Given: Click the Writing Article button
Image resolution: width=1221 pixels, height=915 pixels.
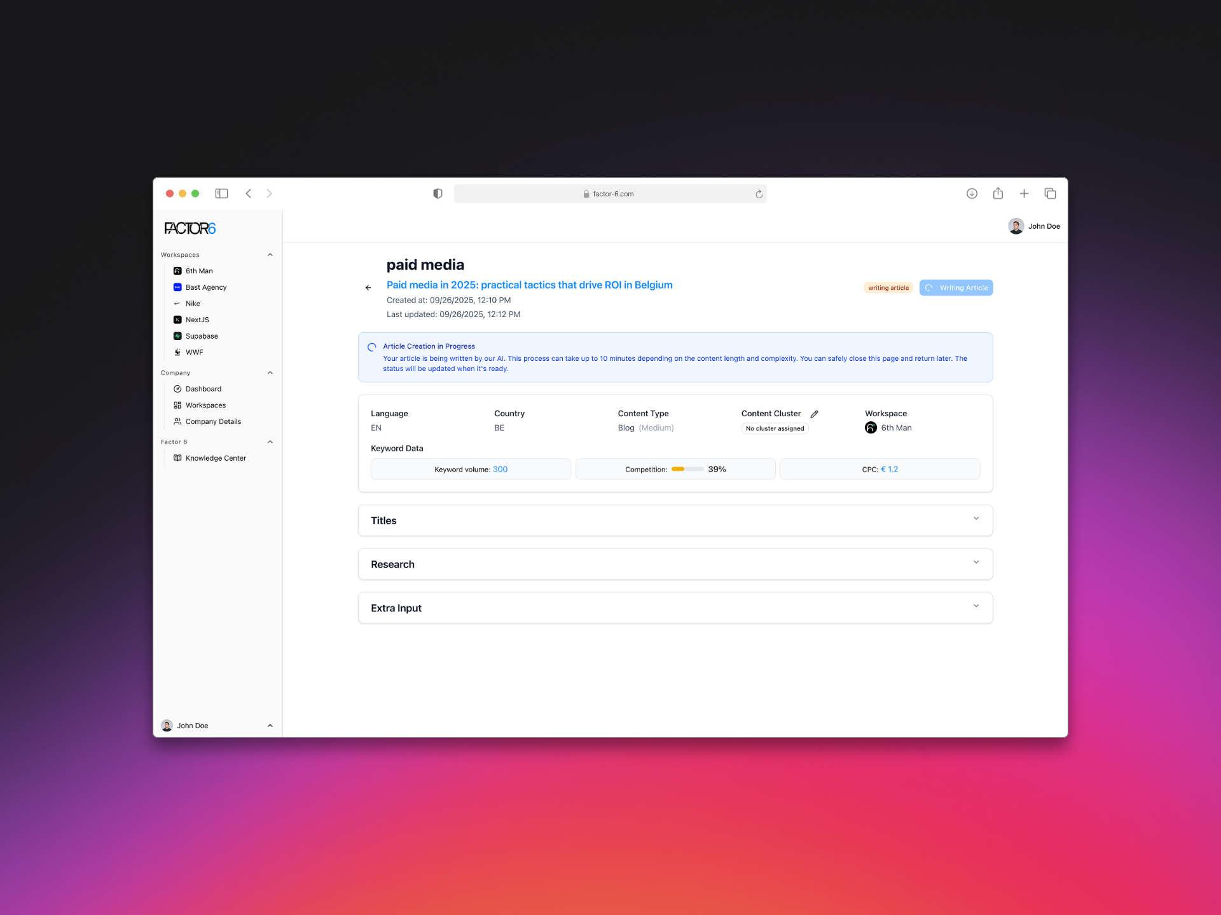Looking at the screenshot, I should [956, 288].
